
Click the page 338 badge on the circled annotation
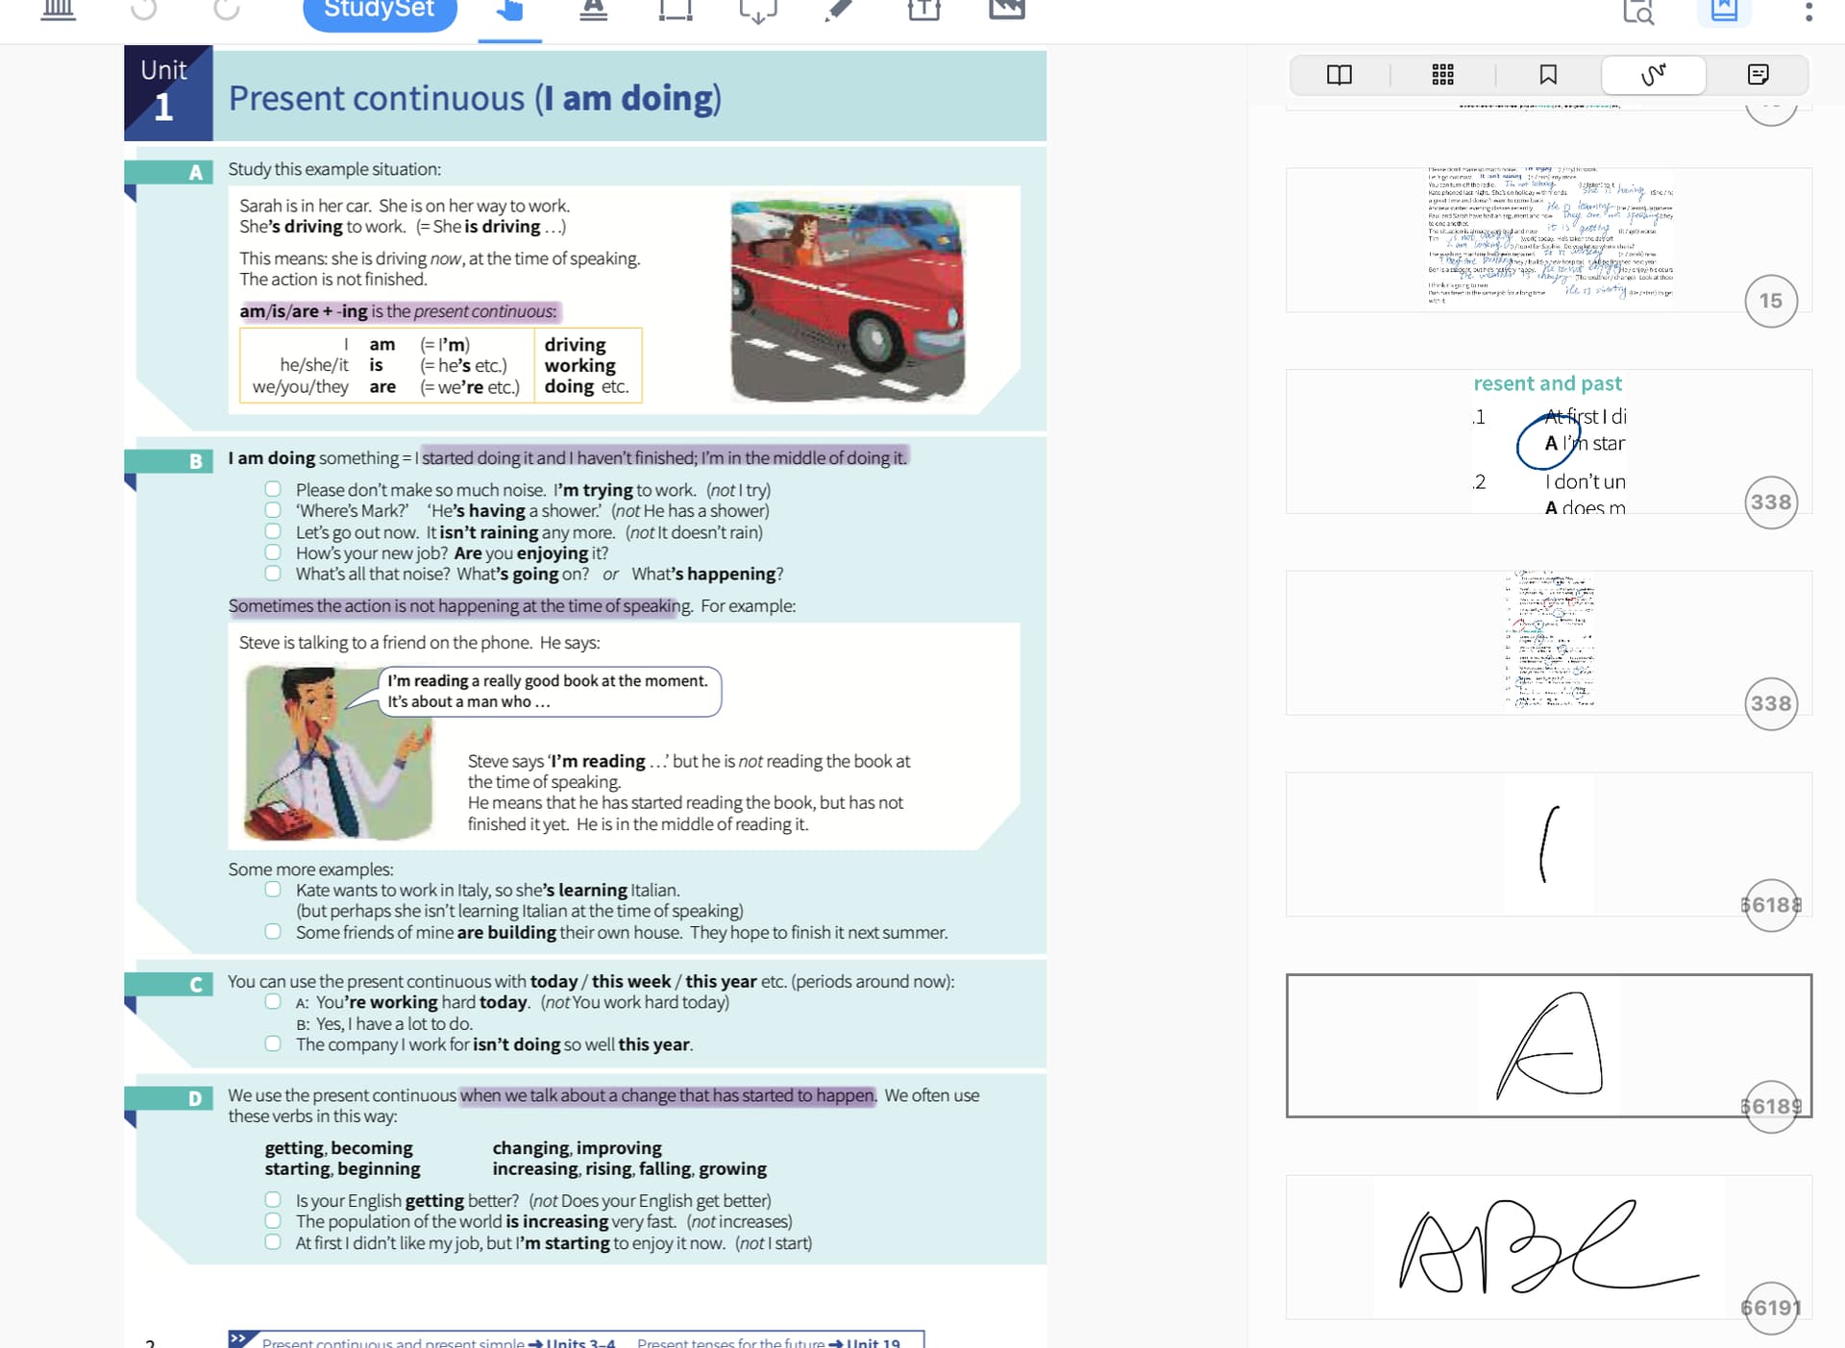(1771, 502)
